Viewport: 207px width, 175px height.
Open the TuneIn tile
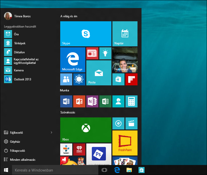[x=66, y=149]
